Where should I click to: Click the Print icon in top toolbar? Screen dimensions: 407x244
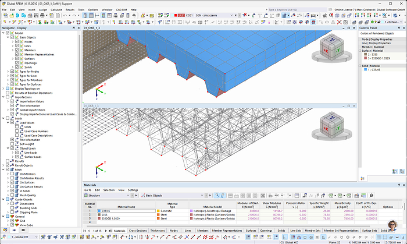pos(42,16)
